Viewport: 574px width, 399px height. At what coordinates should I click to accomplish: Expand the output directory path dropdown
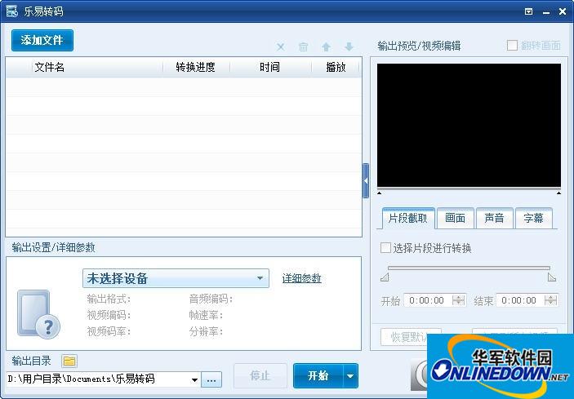tap(195, 380)
